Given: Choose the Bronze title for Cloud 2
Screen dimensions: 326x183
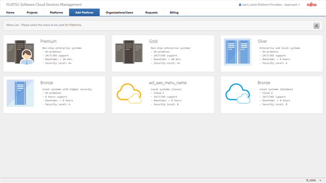Looking at the screenshot, I should pos(264,83).
